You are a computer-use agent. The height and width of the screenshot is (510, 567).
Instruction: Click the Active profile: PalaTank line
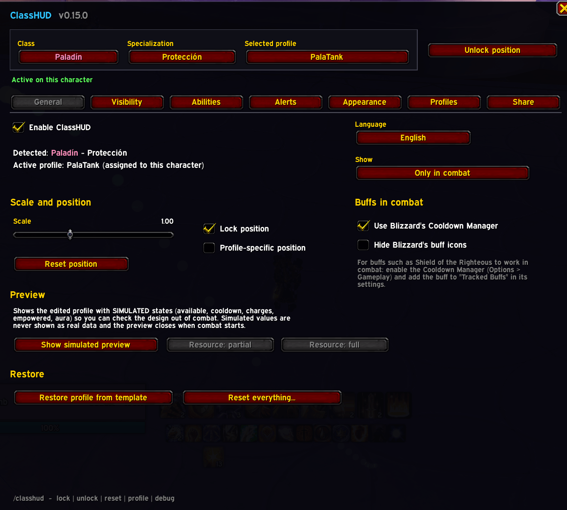click(x=109, y=165)
